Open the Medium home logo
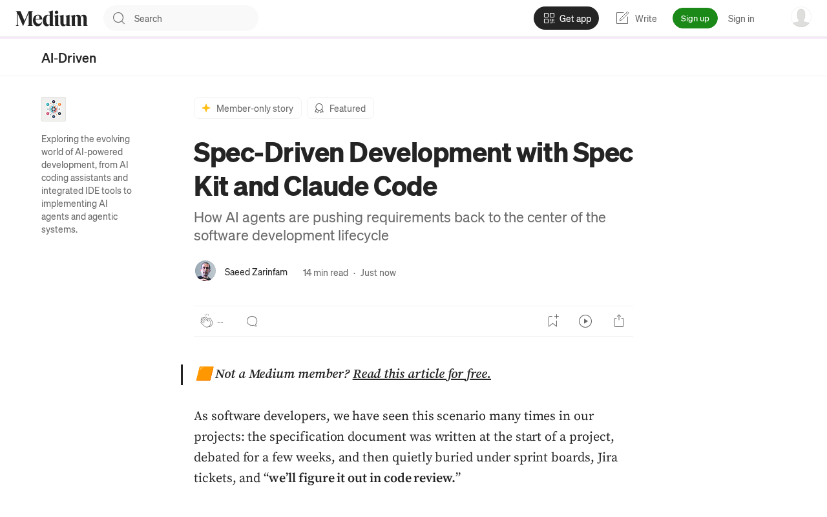 click(52, 18)
